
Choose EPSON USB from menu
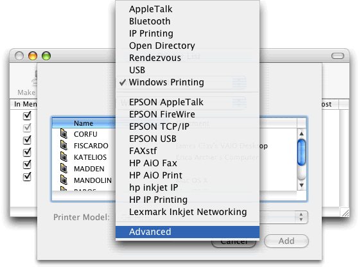pos(188,139)
